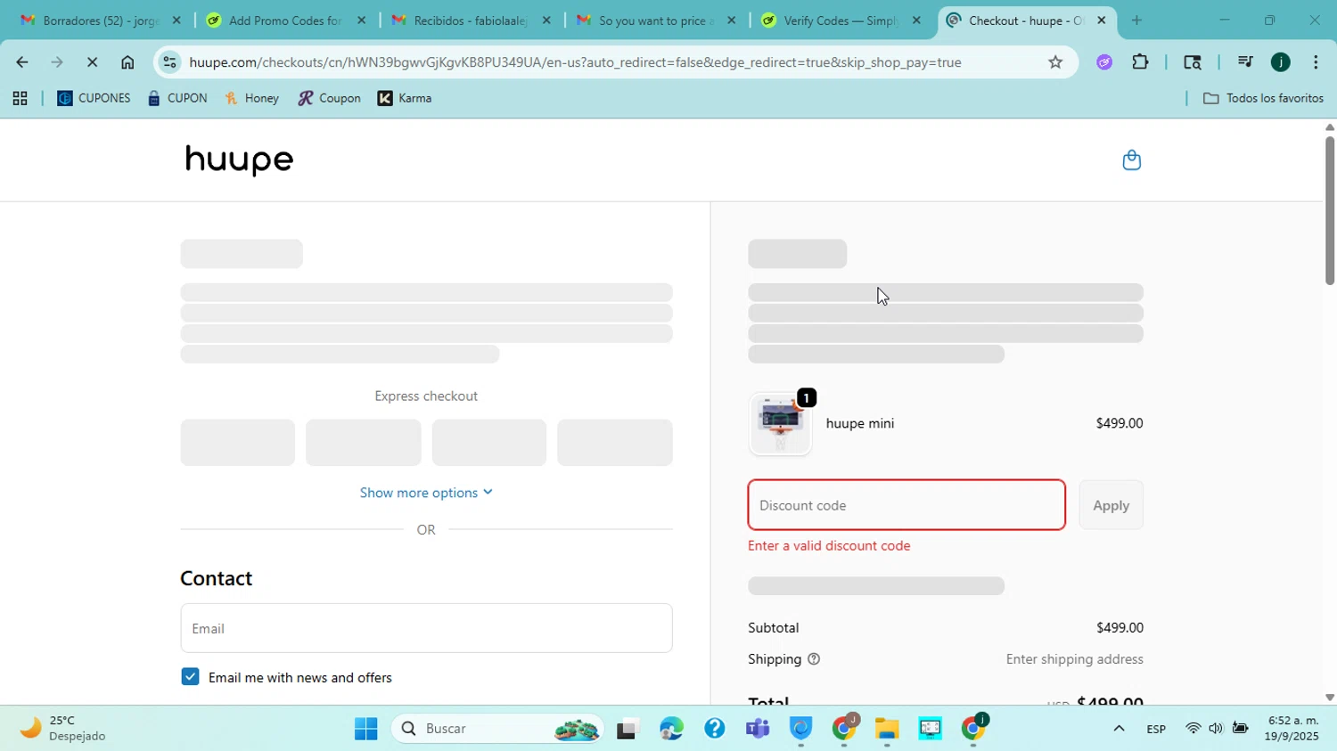The height and width of the screenshot is (751, 1337).
Task: Expand Show more options for express checkout
Action: pos(426,493)
